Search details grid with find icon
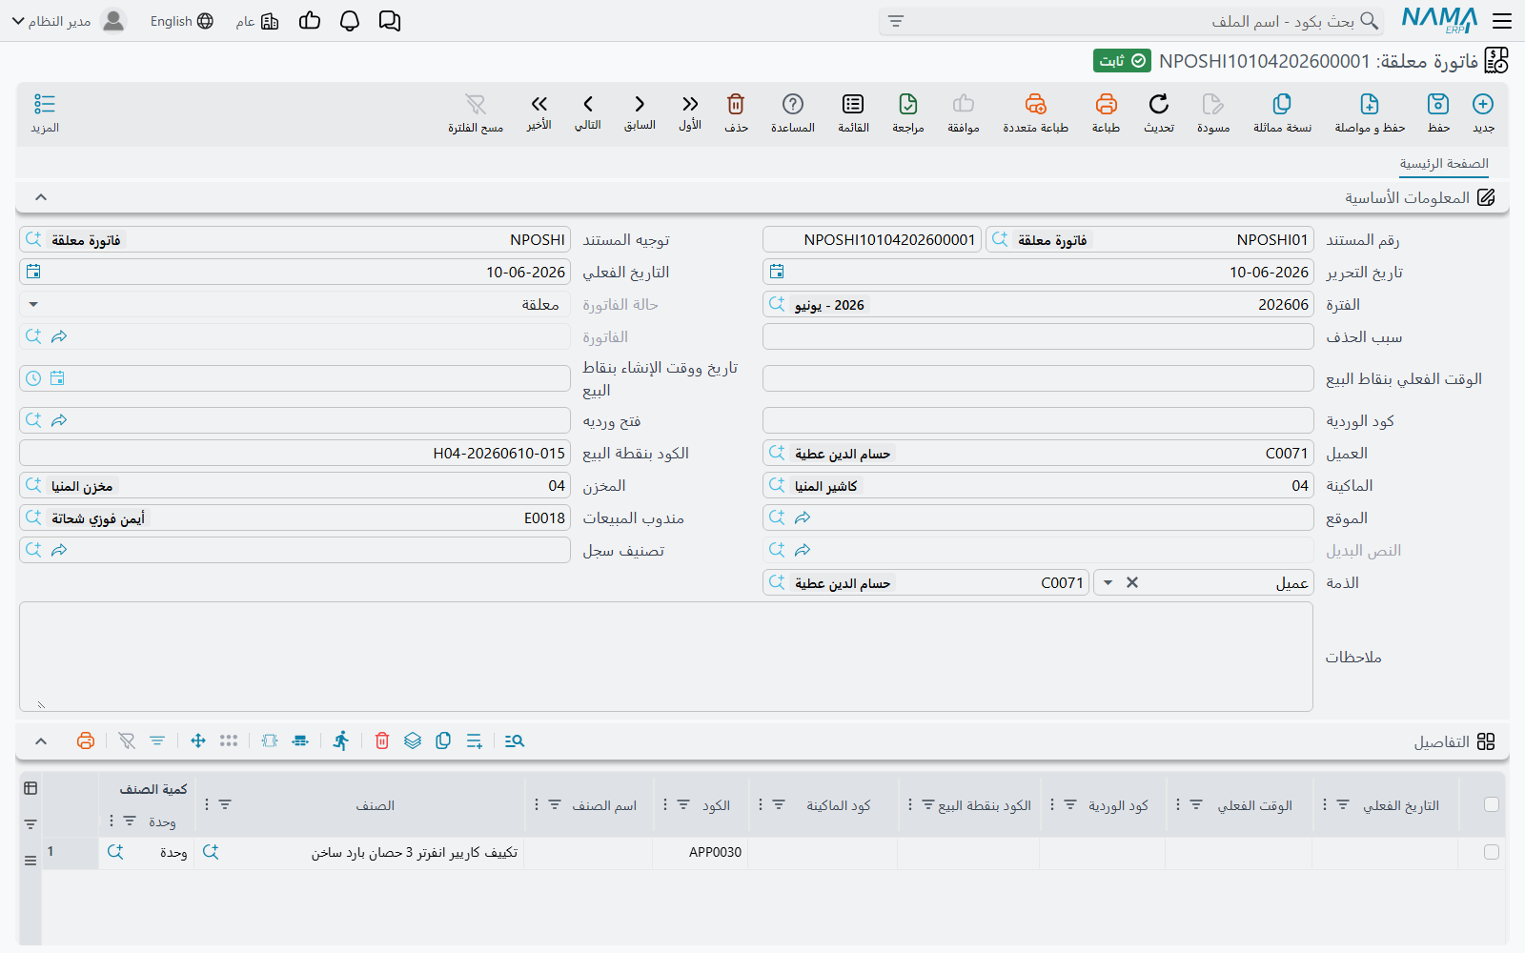 pyautogui.click(x=515, y=740)
